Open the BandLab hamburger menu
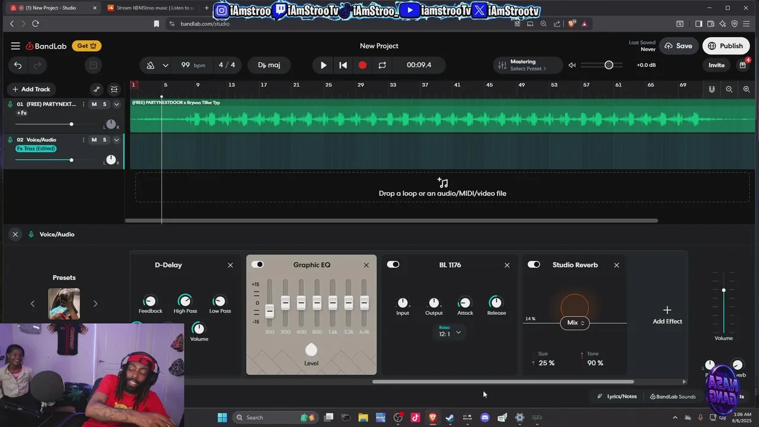Viewport: 759px width, 427px height. (15, 46)
